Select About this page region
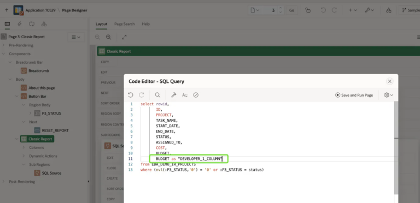The width and height of the screenshot is (420, 203). (x=42, y=88)
